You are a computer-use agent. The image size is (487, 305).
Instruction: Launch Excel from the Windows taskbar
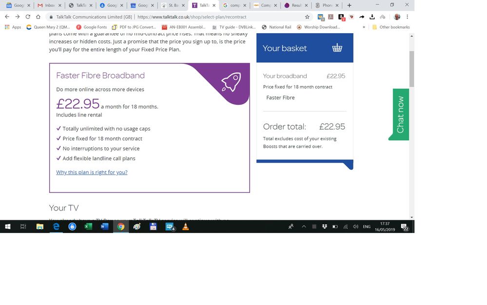point(88,227)
